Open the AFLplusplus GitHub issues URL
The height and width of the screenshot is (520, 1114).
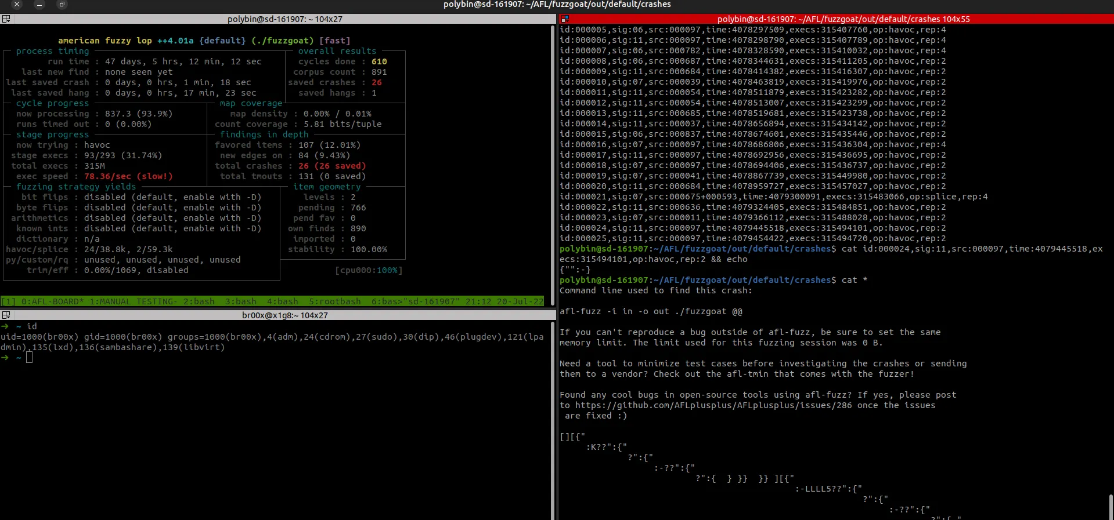(x=713, y=405)
